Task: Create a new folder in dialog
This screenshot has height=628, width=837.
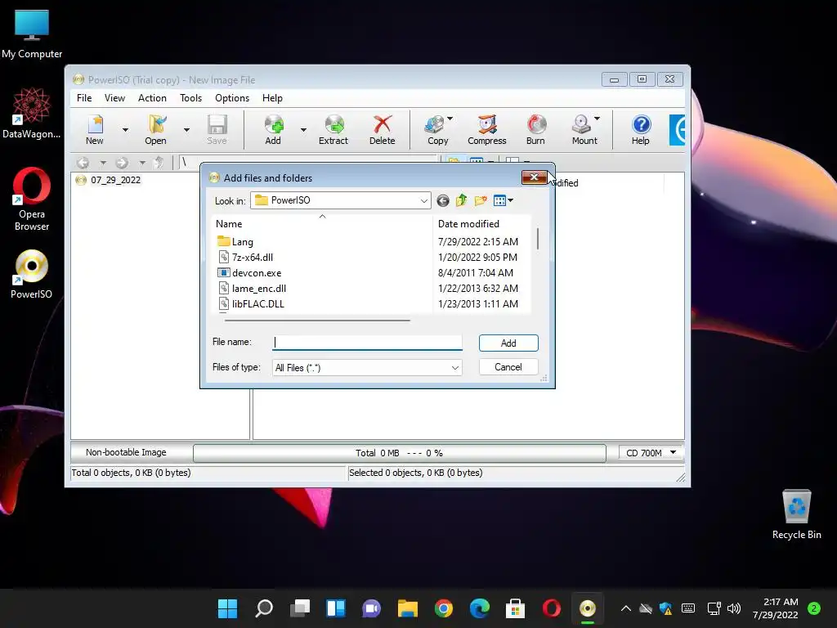Action: point(481,201)
